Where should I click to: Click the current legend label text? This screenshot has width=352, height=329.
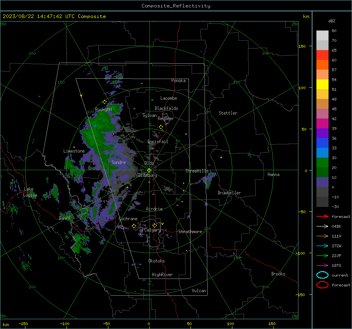coord(340,275)
